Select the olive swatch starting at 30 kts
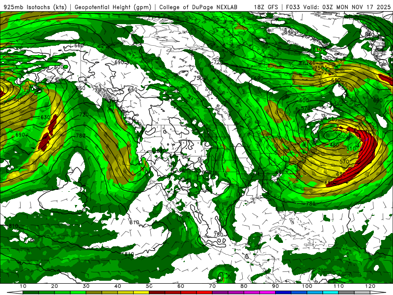This screenshot has width=393, height=295. click(x=94, y=292)
